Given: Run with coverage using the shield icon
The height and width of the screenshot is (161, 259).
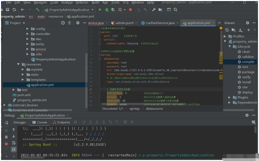Looking at the screenshot, I should [x=113, y=10].
